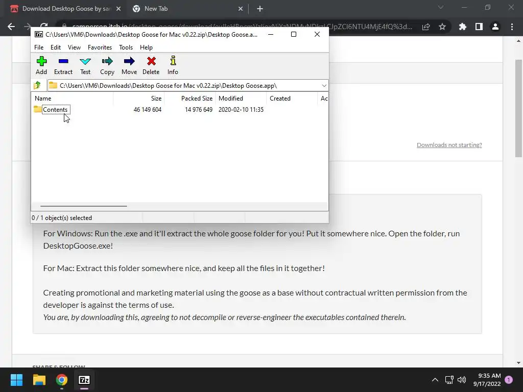Viewport: 523px width, 392px height.
Task: Close the New Tab browser tab
Action: (241, 9)
